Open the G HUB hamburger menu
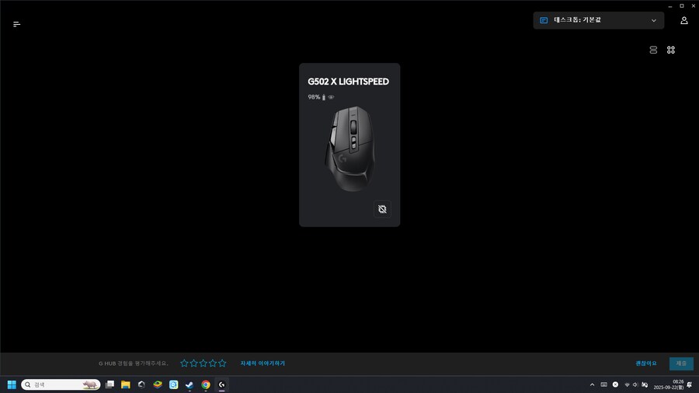 point(16,24)
